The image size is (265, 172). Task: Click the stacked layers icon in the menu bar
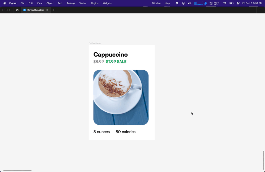coord(183,3)
